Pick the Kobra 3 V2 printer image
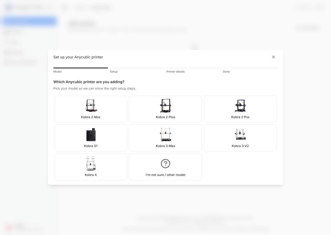 240,135
